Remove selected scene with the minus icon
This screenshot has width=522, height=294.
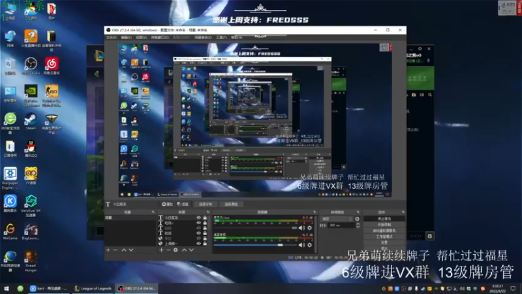[x=115, y=250]
